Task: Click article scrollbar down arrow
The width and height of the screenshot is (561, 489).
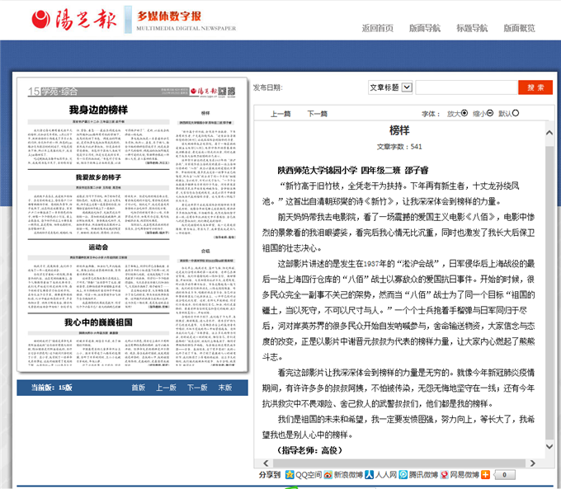Action: (549, 446)
